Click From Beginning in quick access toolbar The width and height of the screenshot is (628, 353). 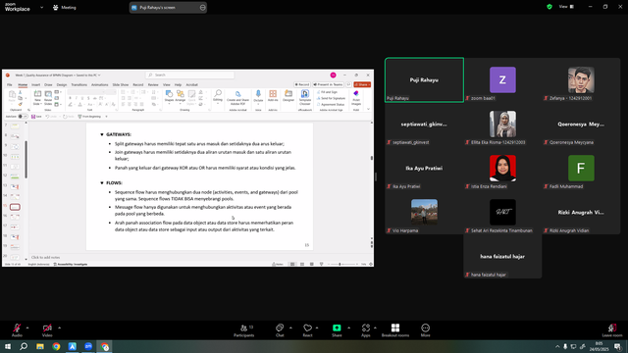tap(89, 117)
